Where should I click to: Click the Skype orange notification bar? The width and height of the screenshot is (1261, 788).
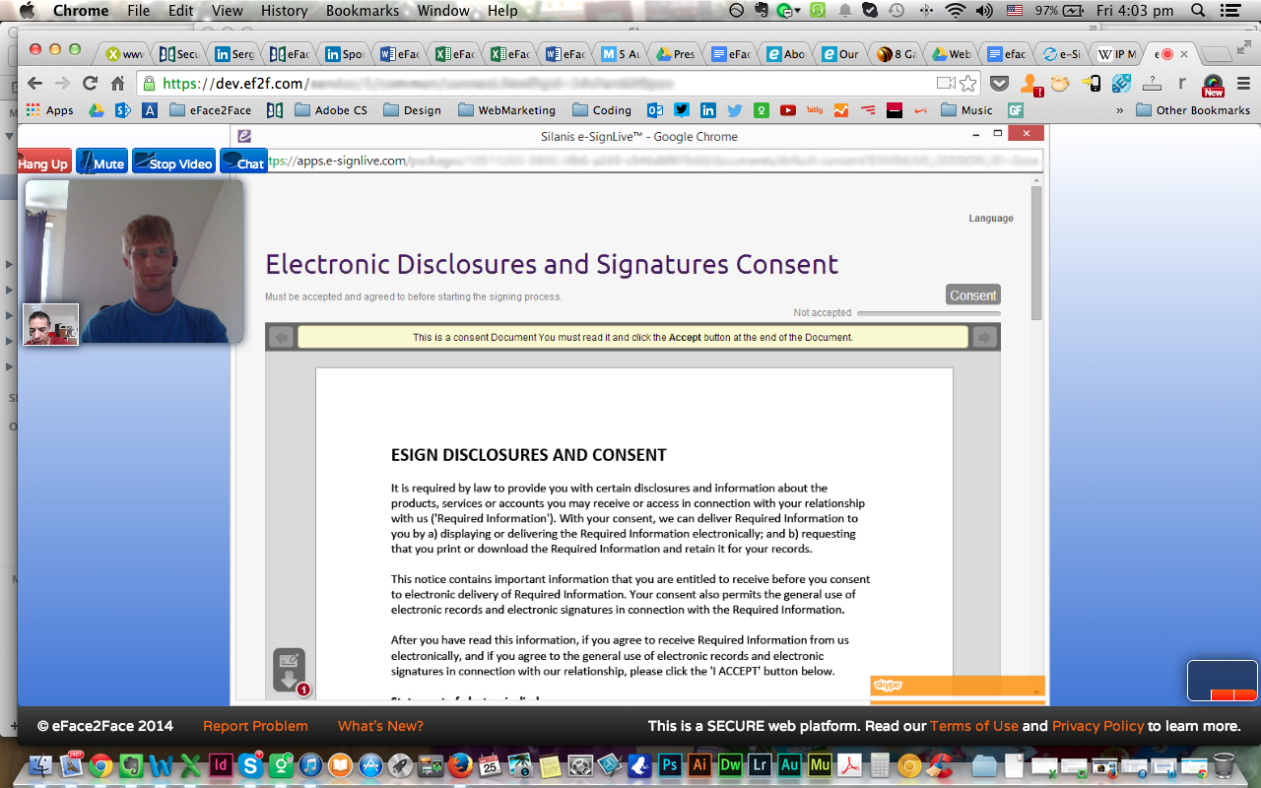coord(957,686)
